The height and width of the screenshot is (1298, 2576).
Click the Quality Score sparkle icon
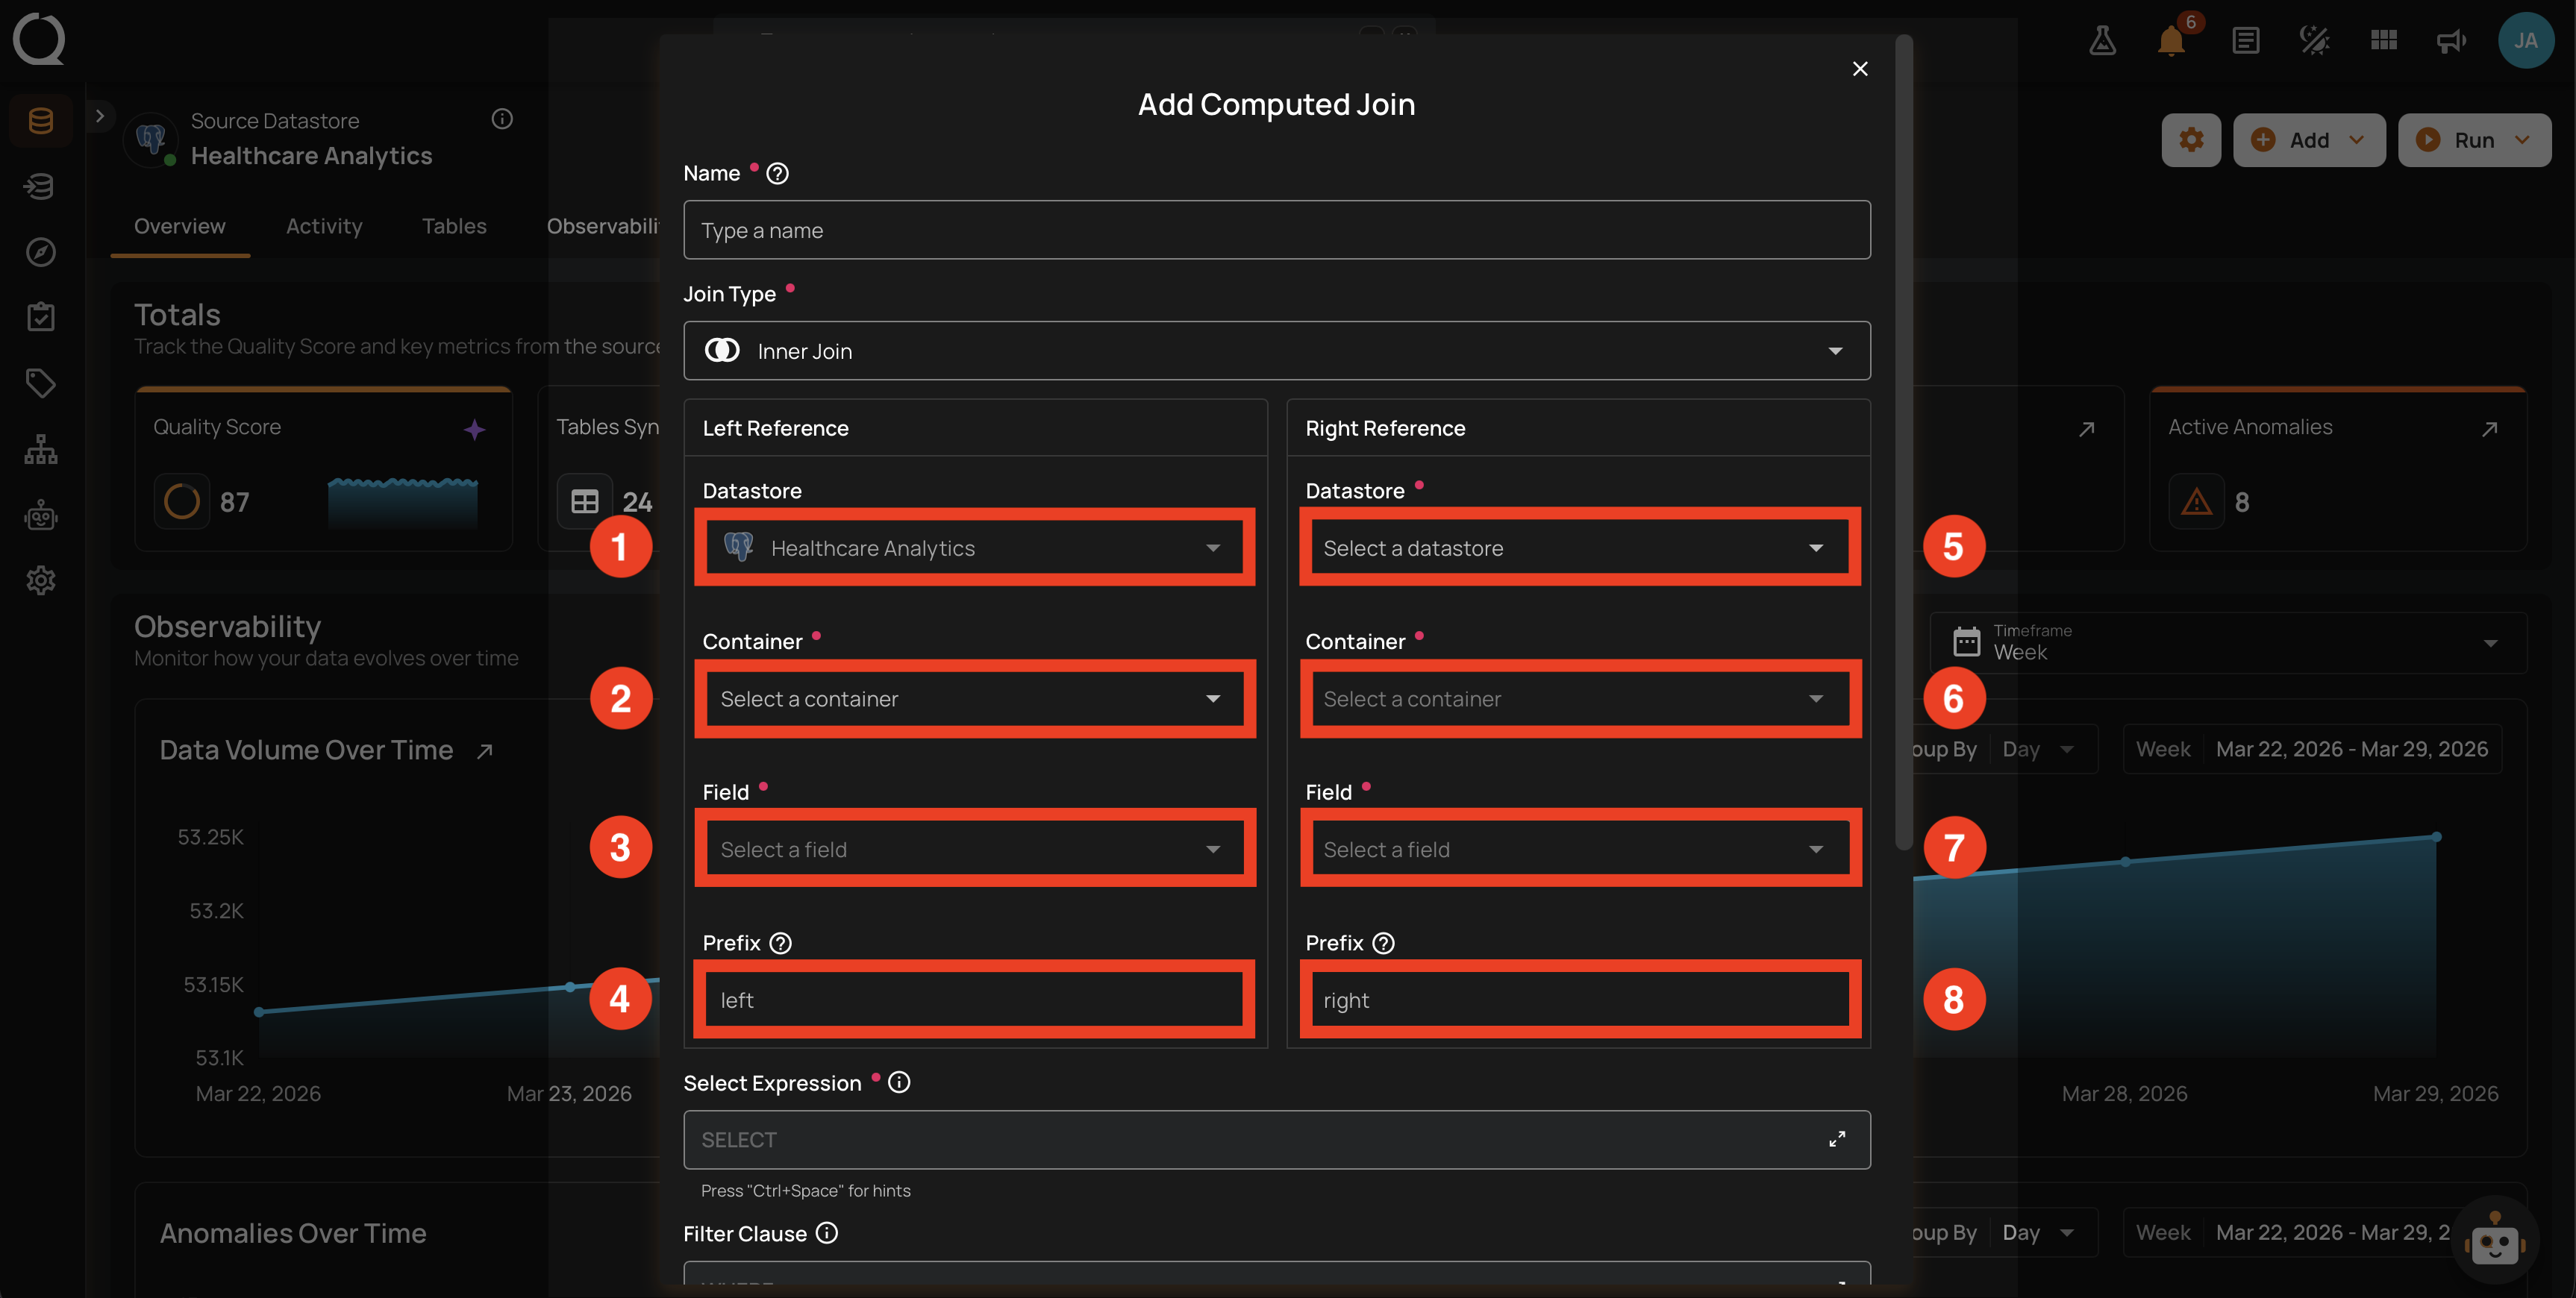[x=475, y=430]
